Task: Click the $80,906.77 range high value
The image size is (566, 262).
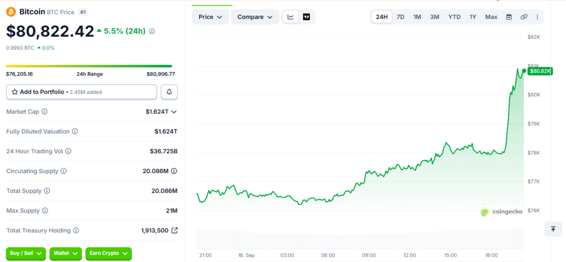Action: (161, 74)
